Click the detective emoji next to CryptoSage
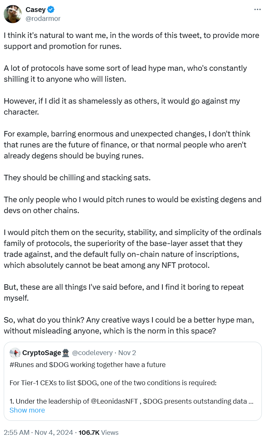This screenshot has height=443, width=269. click(66, 353)
